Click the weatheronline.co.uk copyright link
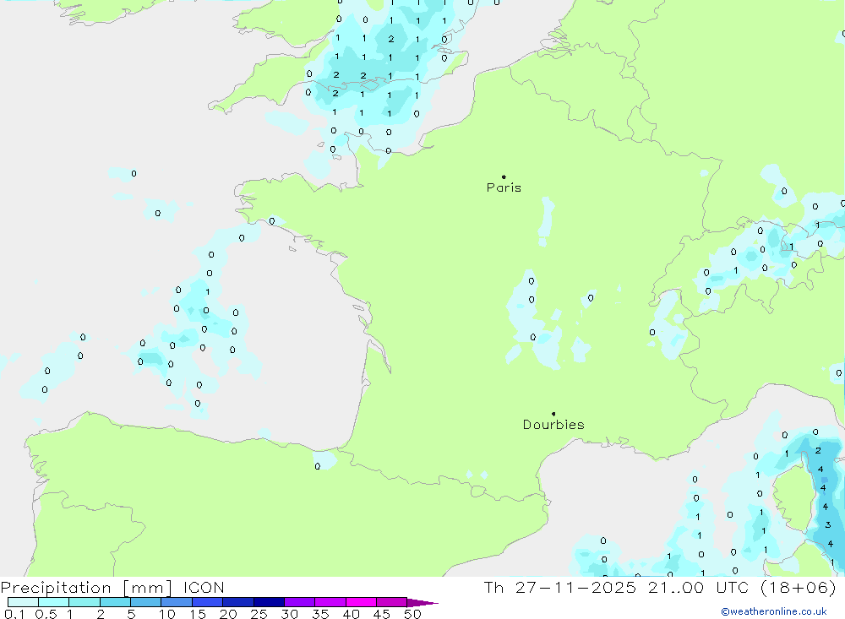Viewport: 845px width, 619px height. tap(774, 611)
